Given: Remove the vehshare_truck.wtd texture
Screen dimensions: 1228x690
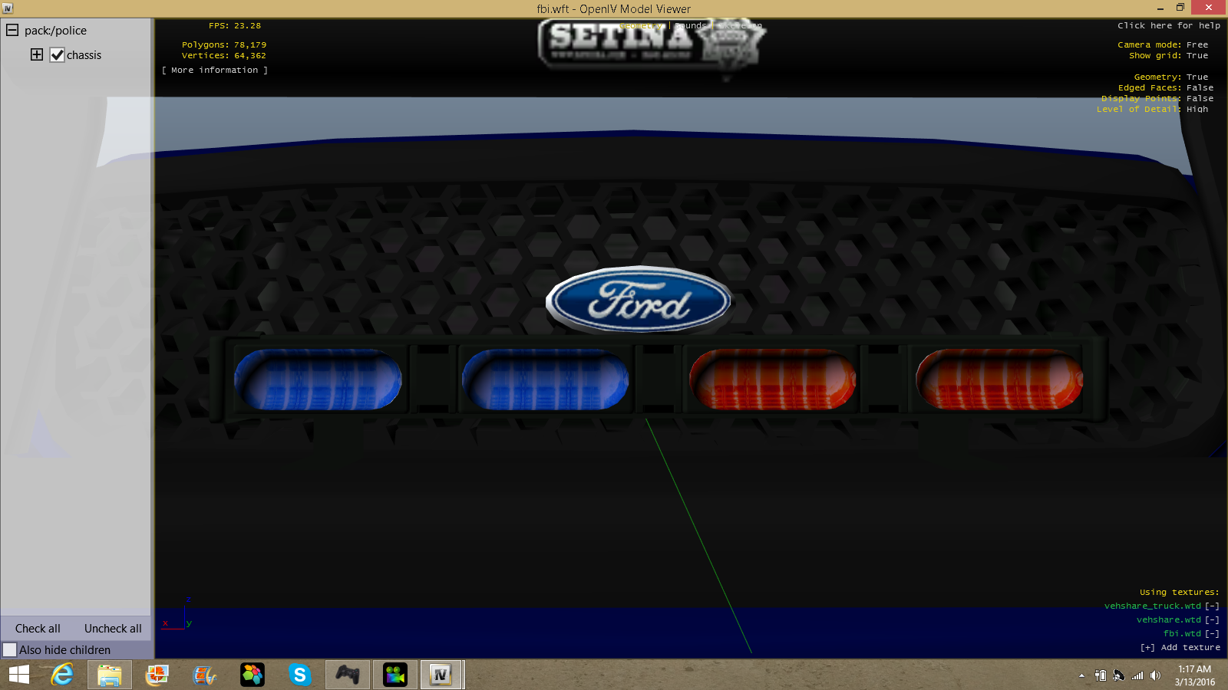Looking at the screenshot, I should [1212, 606].
